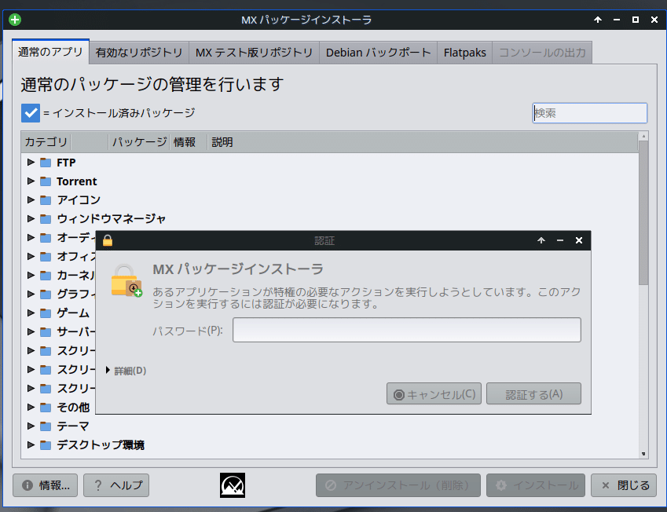Select the テーマ row text
The width and height of the screenshot is (667, 512).
73,426
